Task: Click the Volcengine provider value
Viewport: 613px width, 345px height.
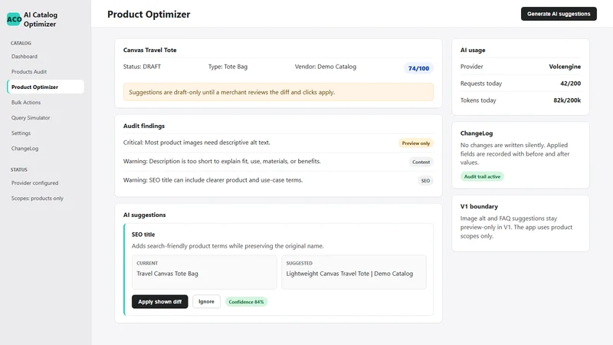Action: 565,67
